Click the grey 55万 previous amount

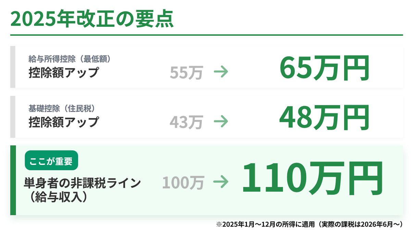tap(186, 73)
